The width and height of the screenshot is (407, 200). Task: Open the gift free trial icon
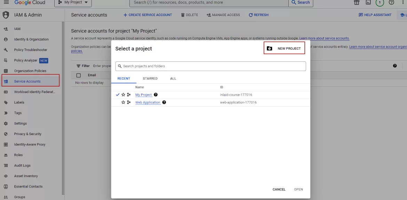coord(357,2)
